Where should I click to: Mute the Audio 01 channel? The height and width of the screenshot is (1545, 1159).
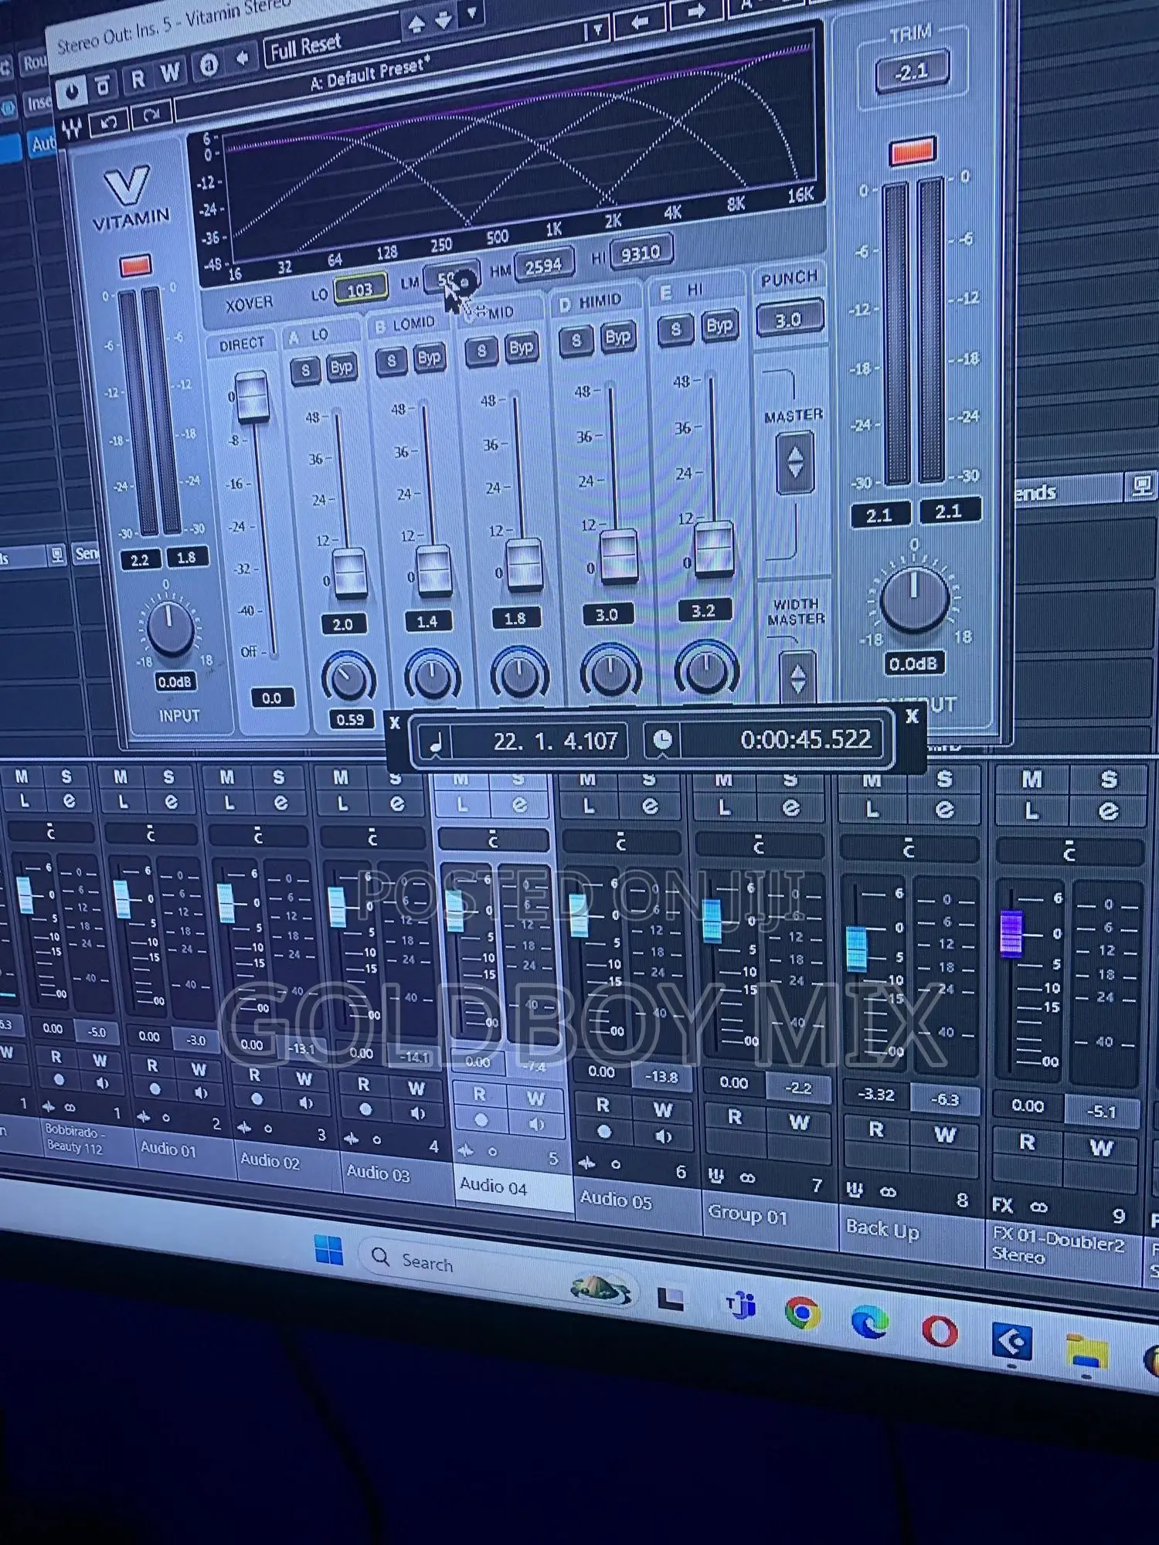tap(121, 777)
